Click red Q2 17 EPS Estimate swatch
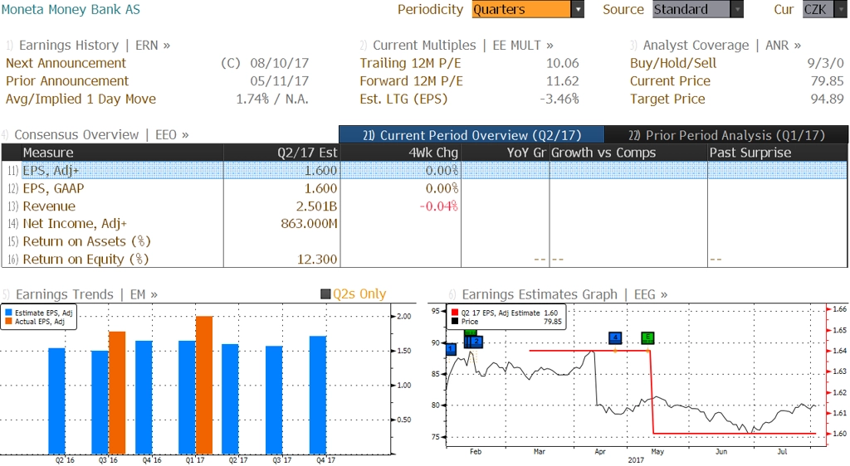This screenshot has width=850, height=466. [455, 313]
